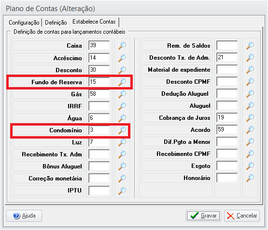Open the lookup icon beside Condomínio
The width and height of the screenshot is (268, 230).
tap(122, 130)
